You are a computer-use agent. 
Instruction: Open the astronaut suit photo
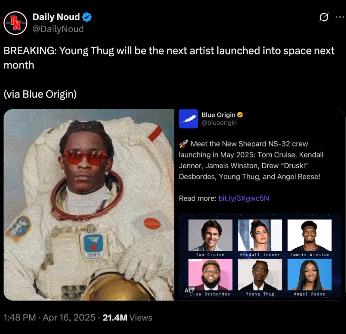pos(89,205)
